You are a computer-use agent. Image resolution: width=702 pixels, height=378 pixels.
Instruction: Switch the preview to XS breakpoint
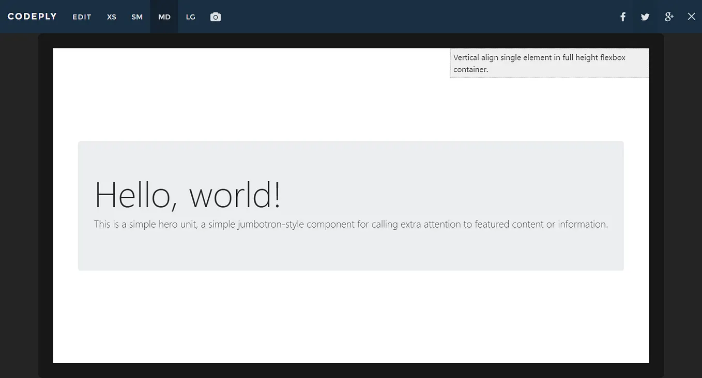pyautogui.click(x=111, y=15)
